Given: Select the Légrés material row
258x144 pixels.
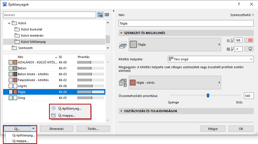Looking at the screenshot, I should (54, 86).
